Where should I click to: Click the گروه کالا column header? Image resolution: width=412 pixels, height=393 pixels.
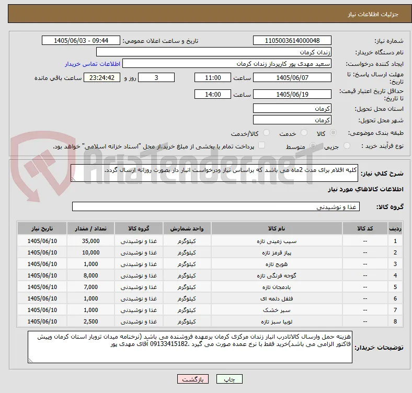click(x=139, y=228)
